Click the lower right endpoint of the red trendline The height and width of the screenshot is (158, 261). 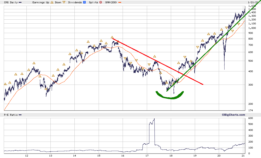203,84
